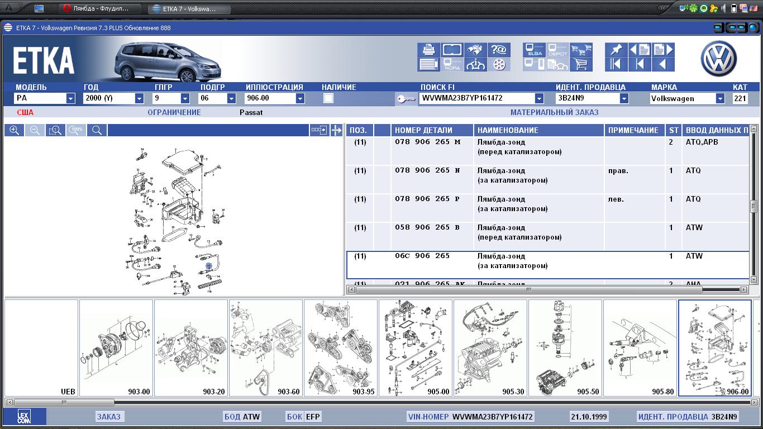Open illustration thumbnail 903-20
The width and height of the screenshot is (763, 429).
(190, 348)
